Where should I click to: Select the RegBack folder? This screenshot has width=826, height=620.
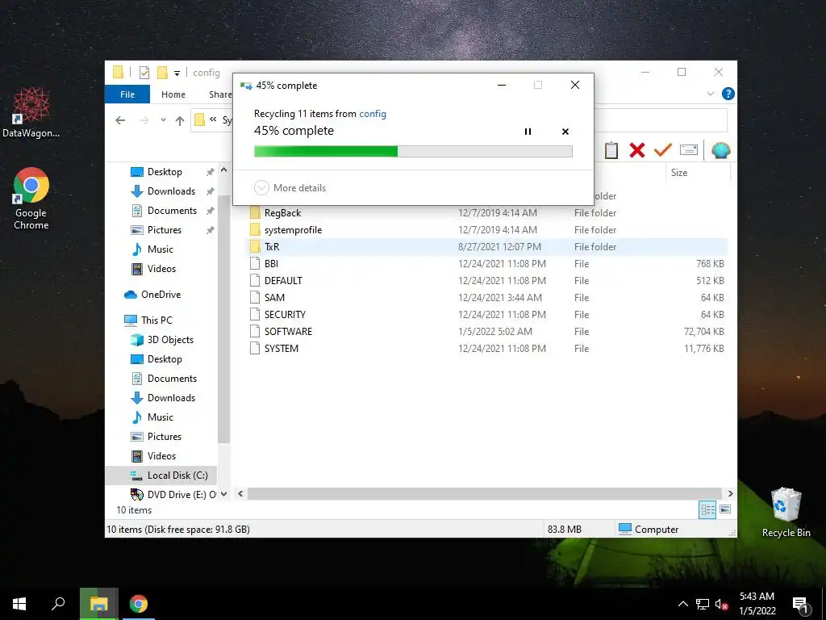[282, 213]
